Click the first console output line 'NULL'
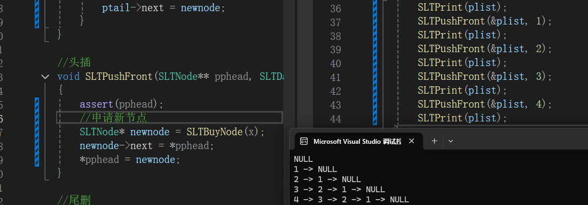Viewport: 588px width, 205px height. tap(303, 159)
